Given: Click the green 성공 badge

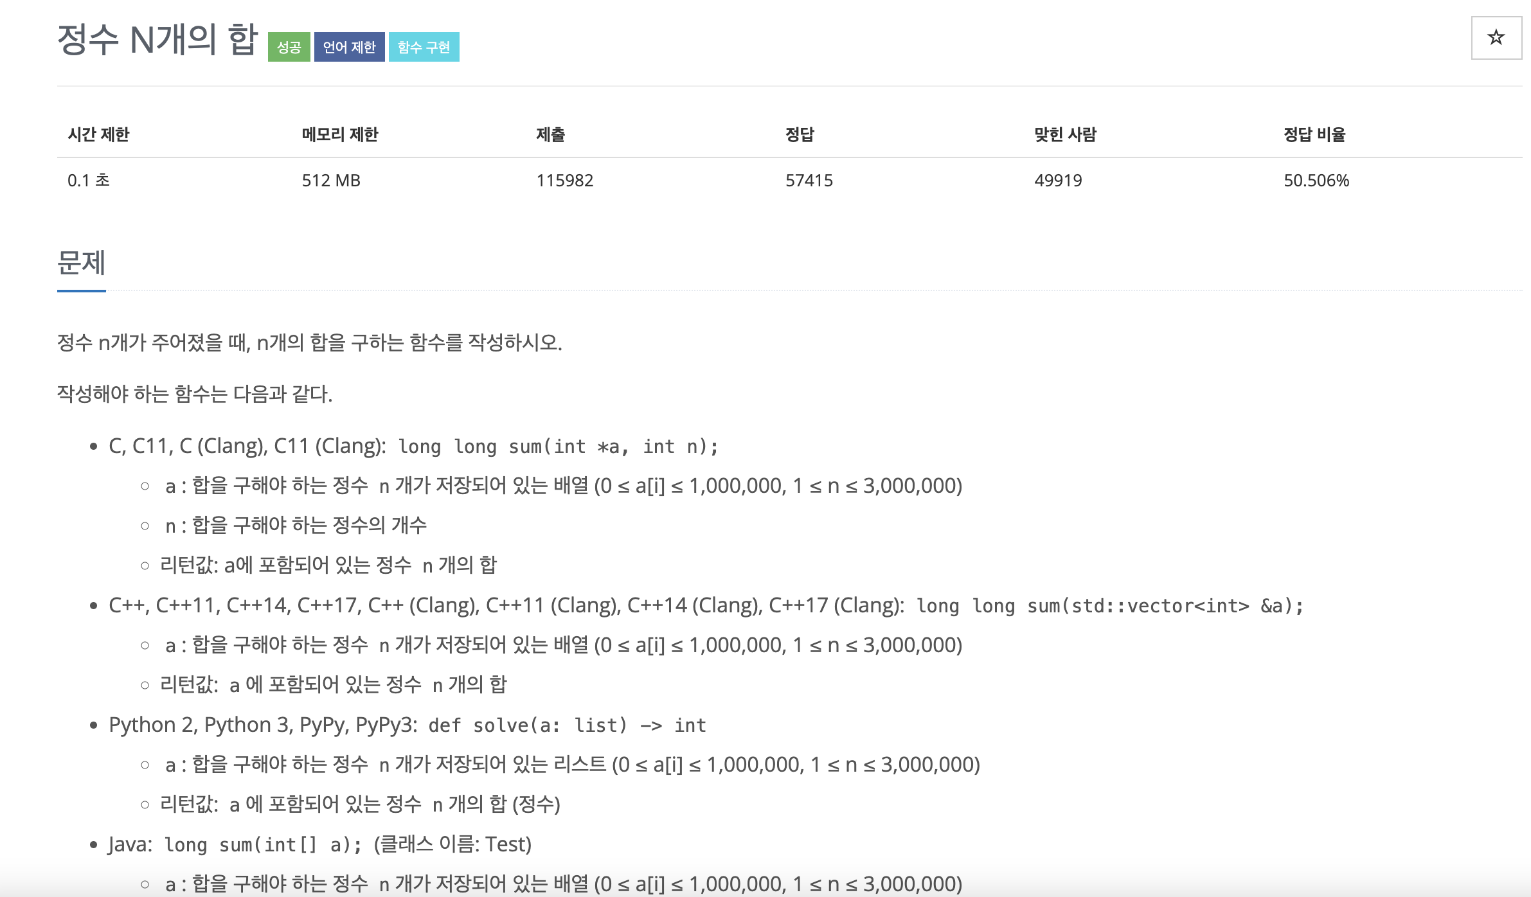Looking at the screenshot, I should point(289,47).
